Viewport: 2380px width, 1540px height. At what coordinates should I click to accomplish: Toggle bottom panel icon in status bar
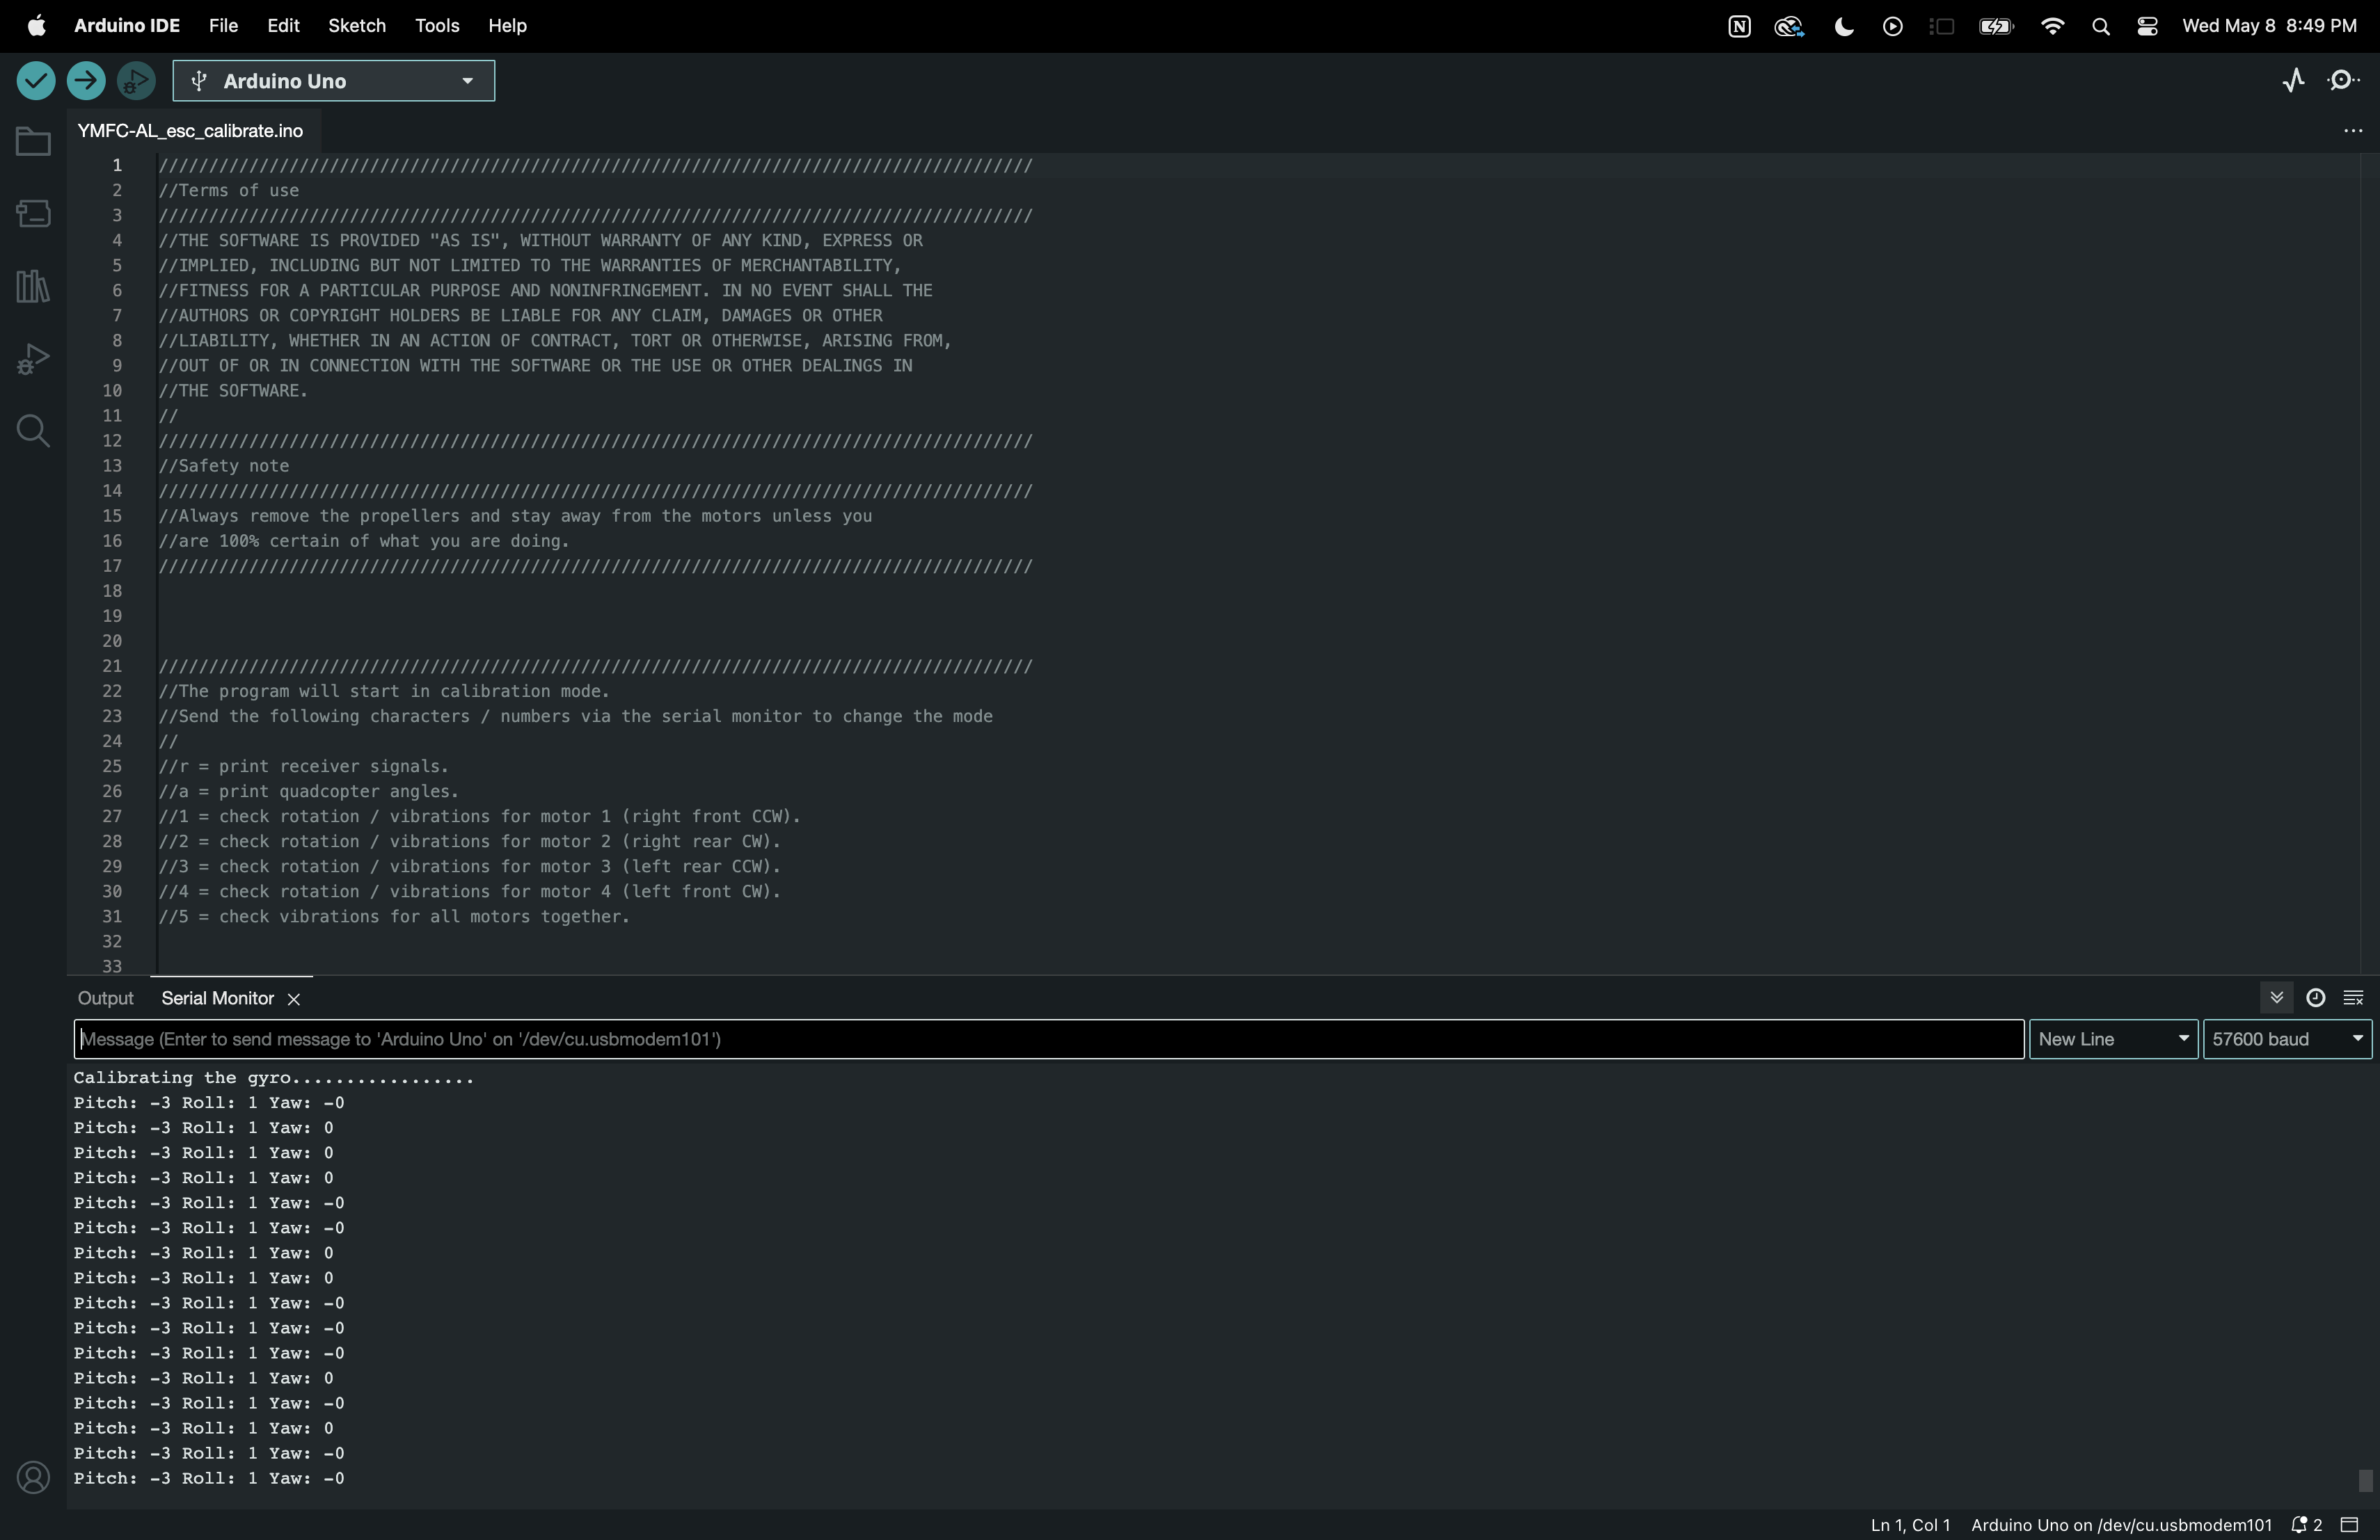2350,1525
